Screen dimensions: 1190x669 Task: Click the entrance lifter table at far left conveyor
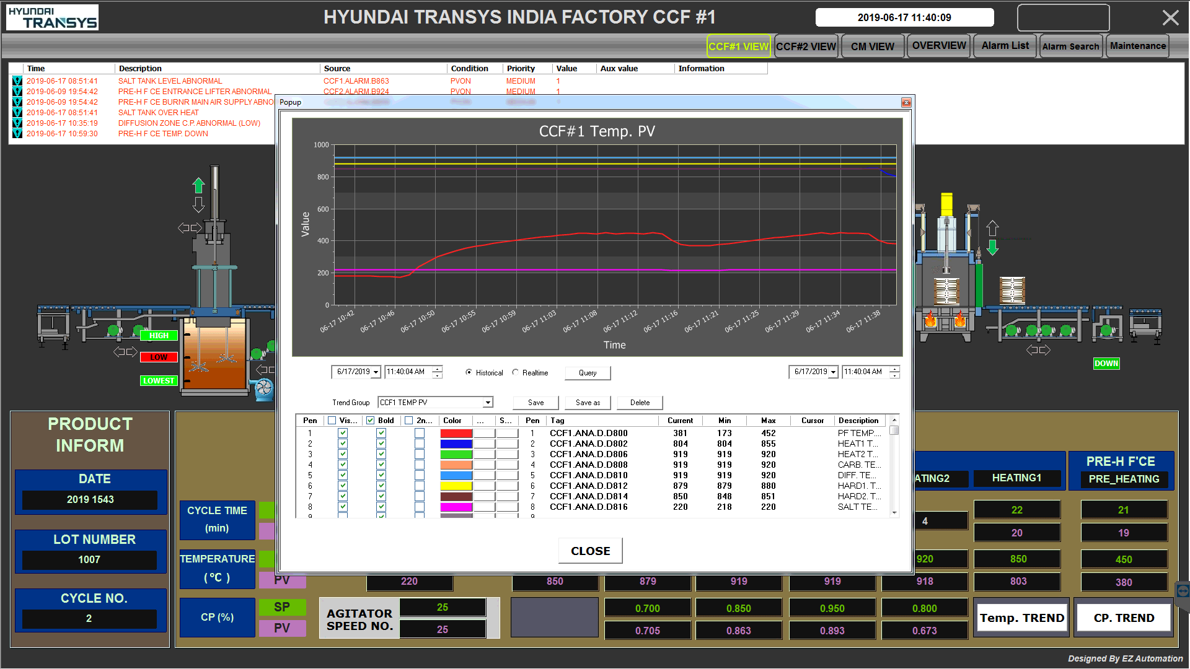pos(53,326)
